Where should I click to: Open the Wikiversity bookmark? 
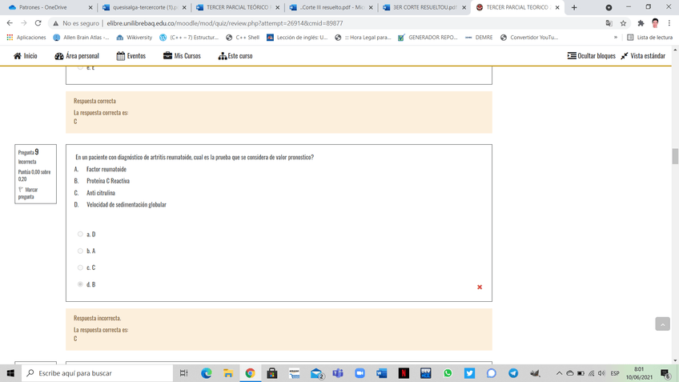click(x=135, y=38)
